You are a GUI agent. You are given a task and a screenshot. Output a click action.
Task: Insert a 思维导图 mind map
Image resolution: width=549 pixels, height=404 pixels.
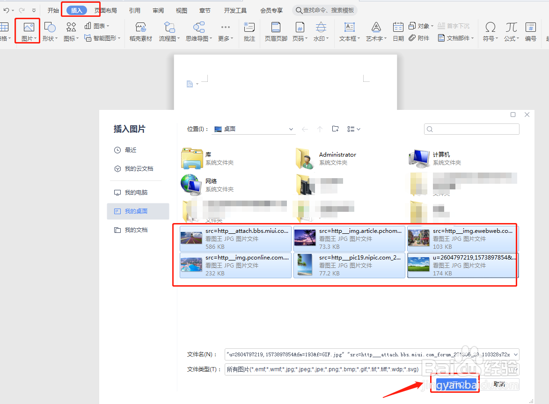[198, 31]
